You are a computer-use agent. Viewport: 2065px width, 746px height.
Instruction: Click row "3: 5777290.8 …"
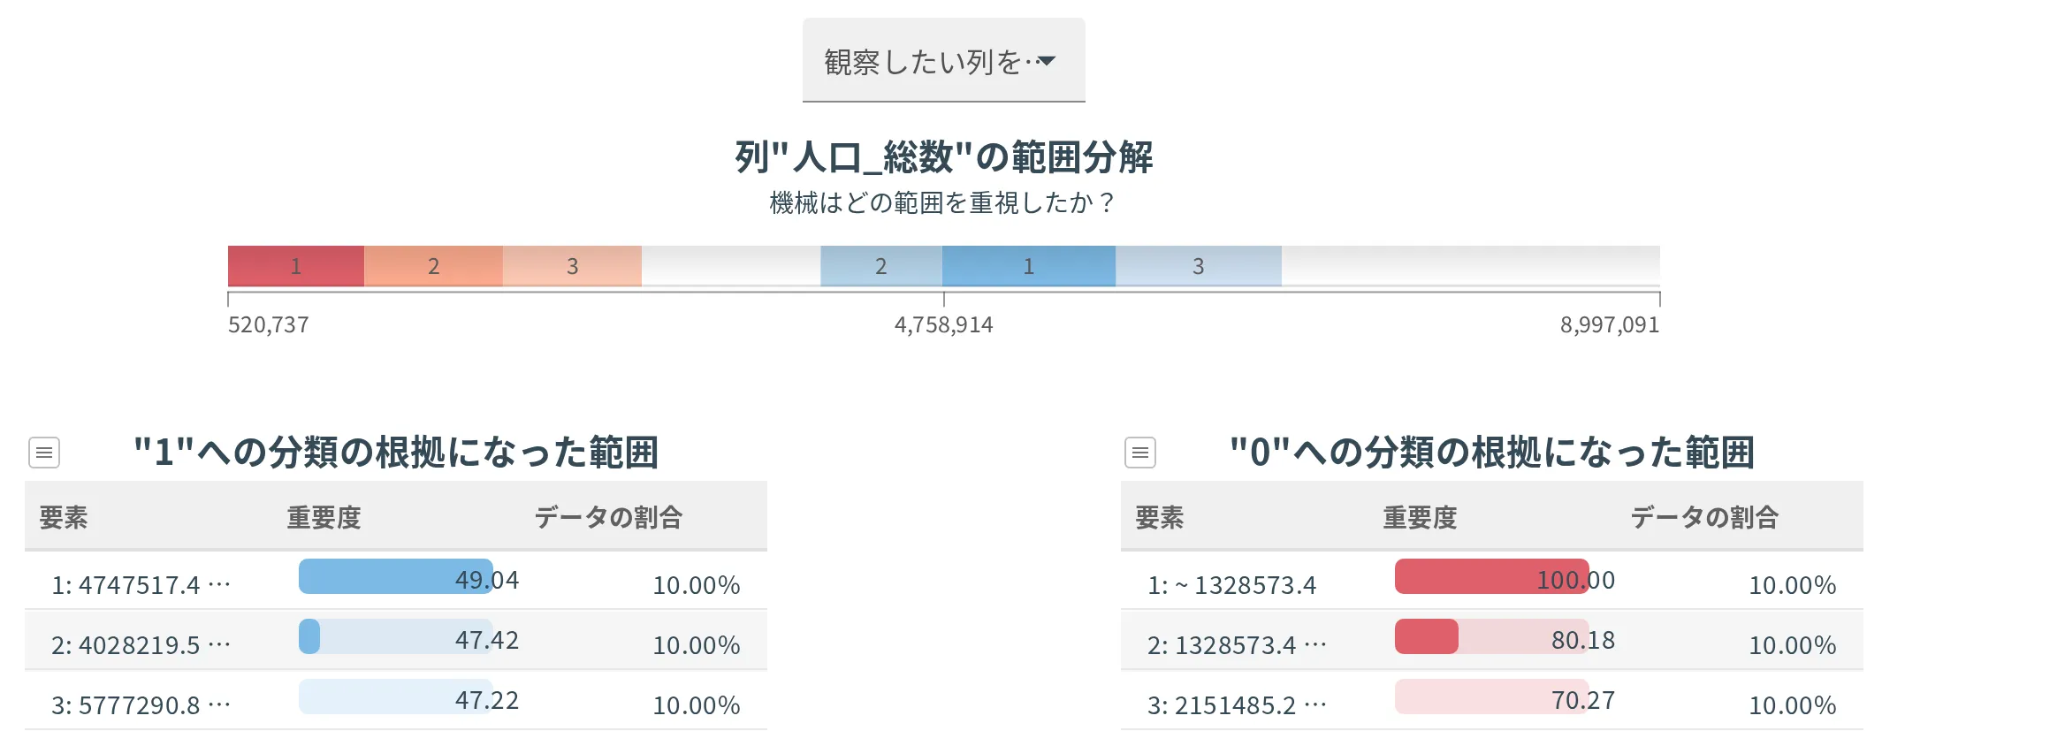coord(396,700)
